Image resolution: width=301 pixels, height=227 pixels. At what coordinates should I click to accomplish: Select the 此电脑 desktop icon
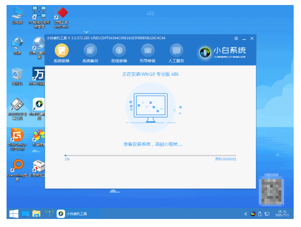pyautogui.click(x=17, y=16)
